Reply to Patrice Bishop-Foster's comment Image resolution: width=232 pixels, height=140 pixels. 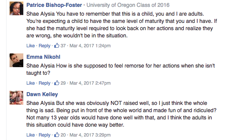click(x=44, y=46)
